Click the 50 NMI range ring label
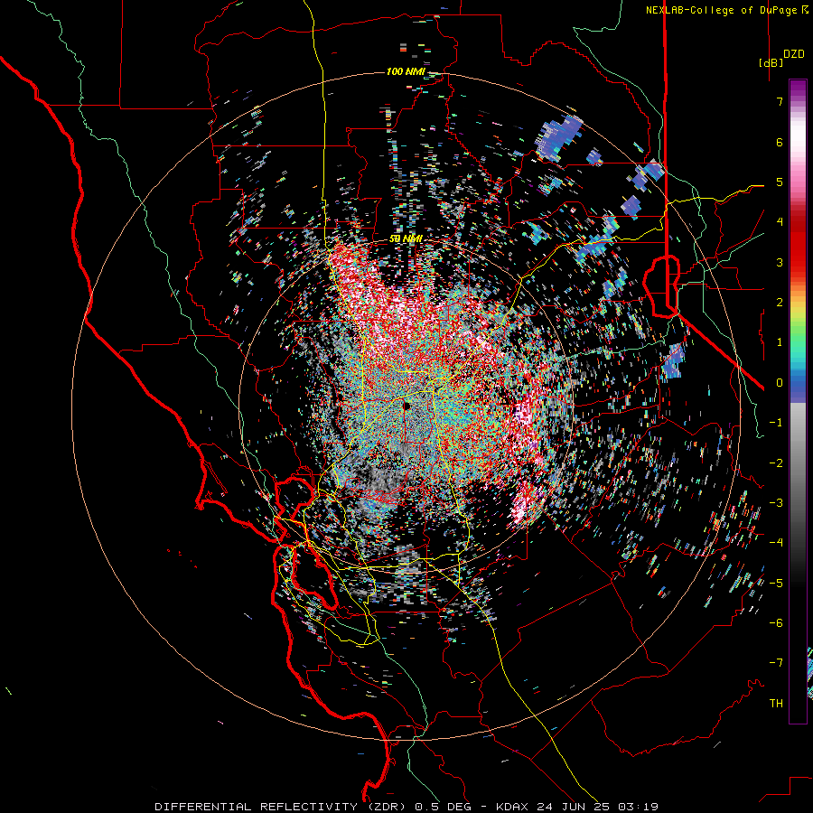The height and width of the screenshot is (813, 813). click(x=406, y=238)
